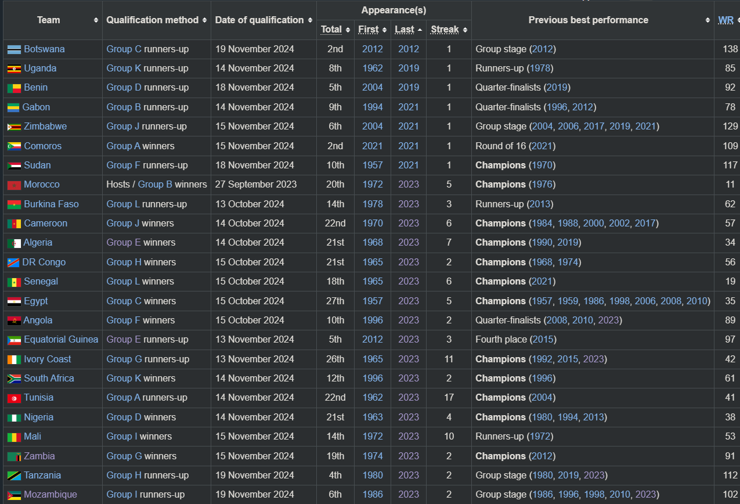
Task: Sort by Qualification method column arrows
Action: tap(204, 20)
